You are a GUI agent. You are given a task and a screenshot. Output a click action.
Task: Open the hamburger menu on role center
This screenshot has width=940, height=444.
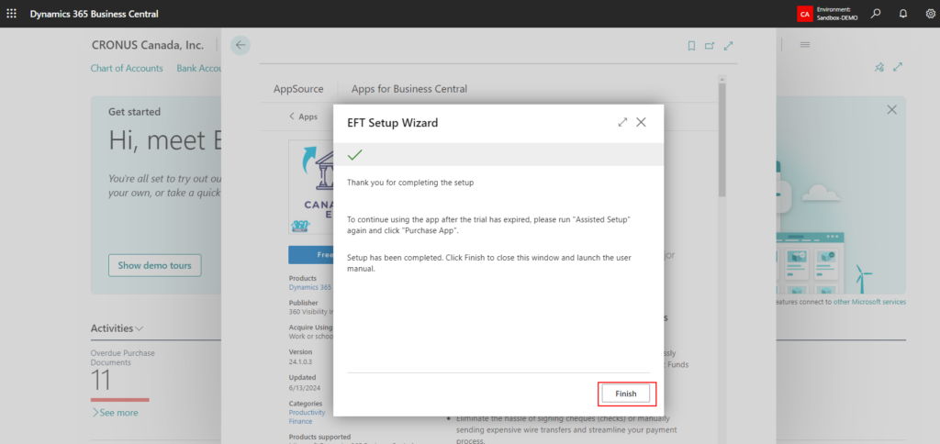(x=805, y=45)
